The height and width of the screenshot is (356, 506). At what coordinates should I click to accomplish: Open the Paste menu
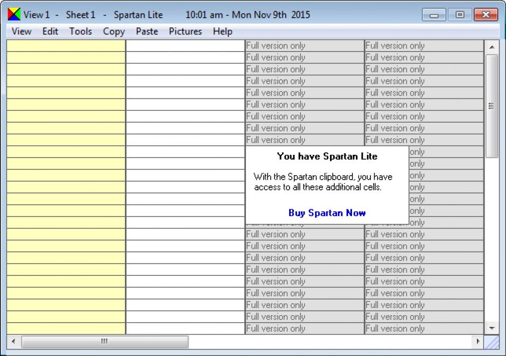point(147,31)
